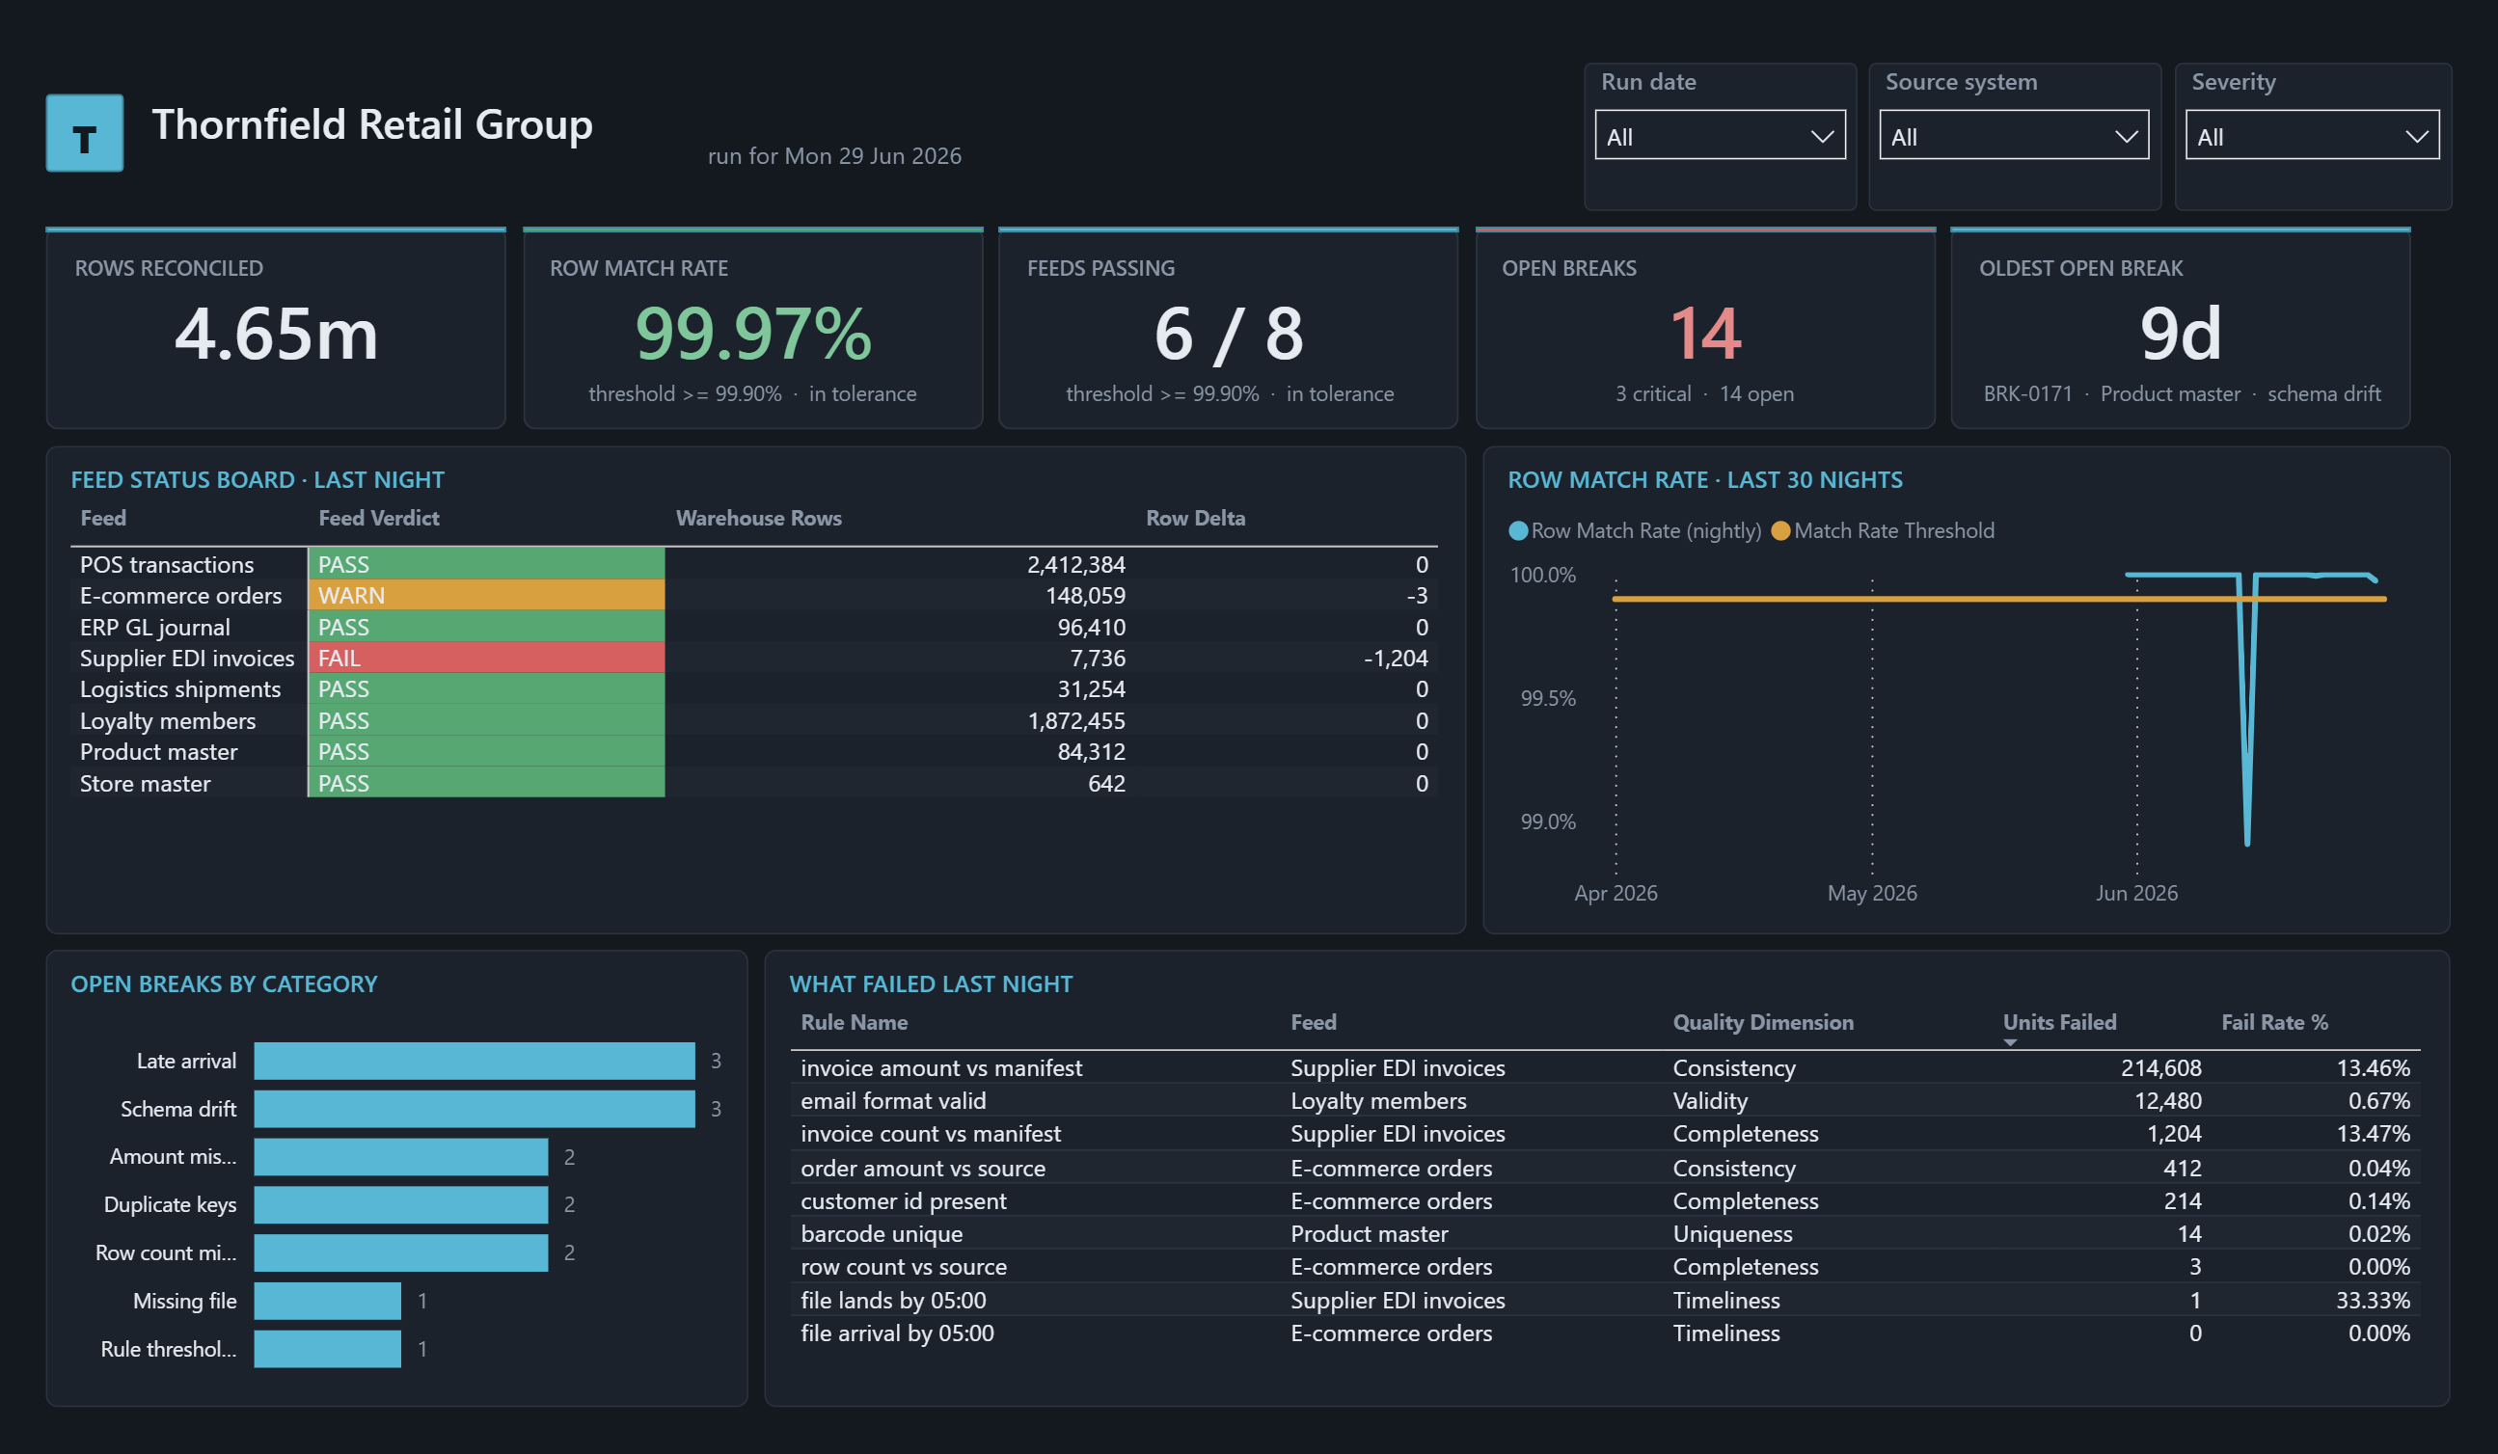Click the Amount mis... bar

[400, 1157]
